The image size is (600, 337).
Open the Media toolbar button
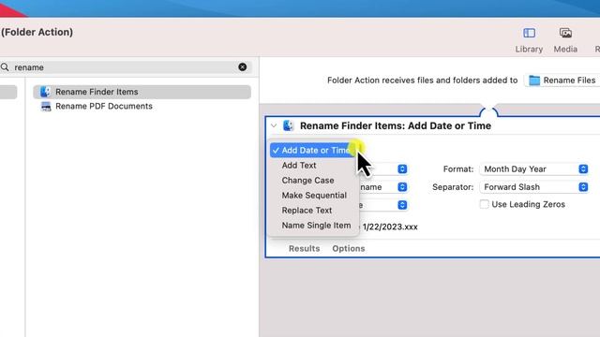point(565,40)
